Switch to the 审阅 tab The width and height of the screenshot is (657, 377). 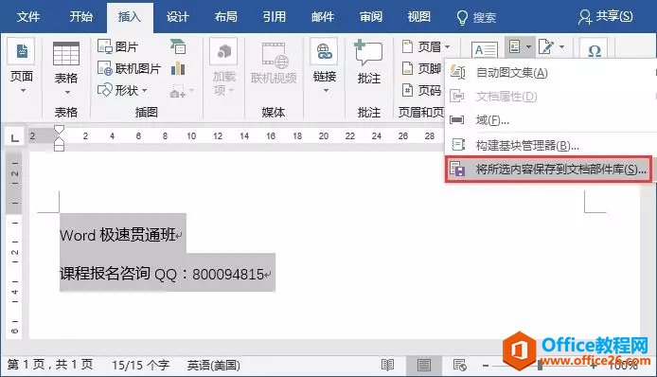click(371, 17)
